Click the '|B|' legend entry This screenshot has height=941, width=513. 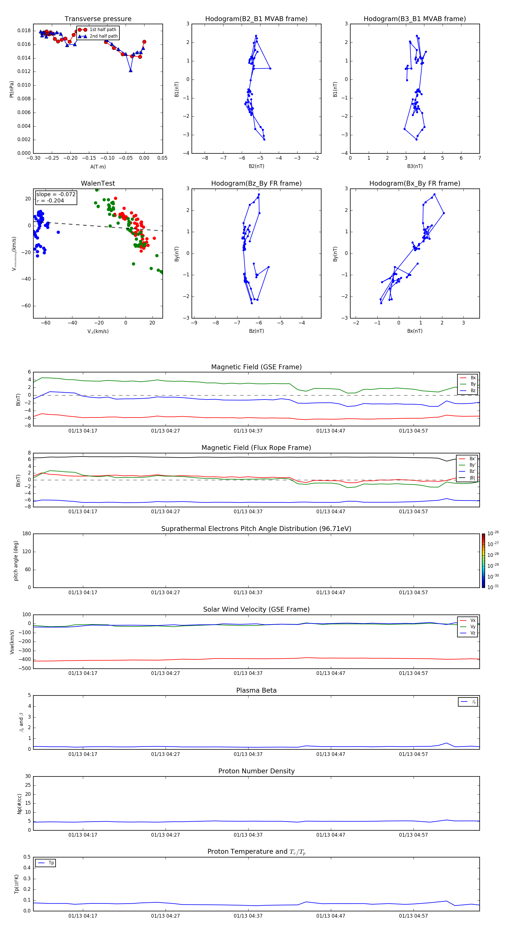(x=467, y=478)
